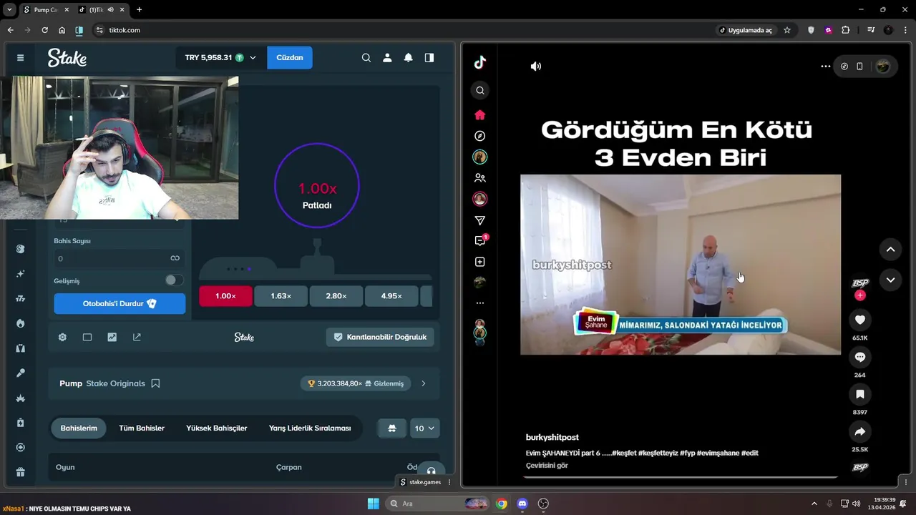Image resolution: width=916 pixels, height=515 pixels.
Task: Open TRY balance currency dropdown
Action: 220,58
